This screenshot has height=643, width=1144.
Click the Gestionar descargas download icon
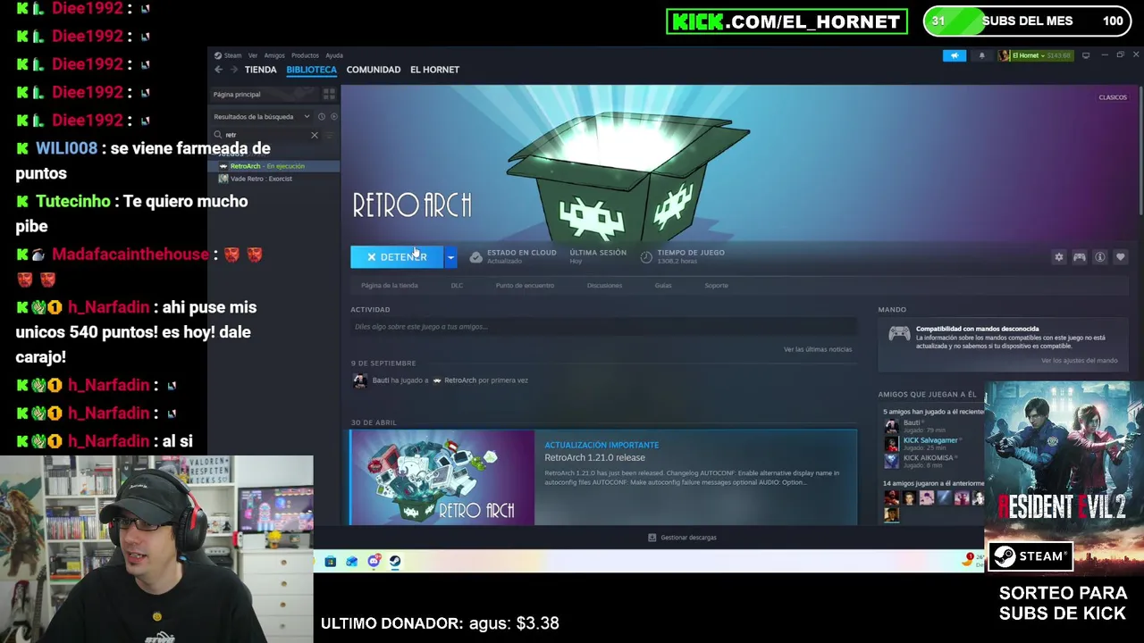pyautogui.click(x=652, y=538)
